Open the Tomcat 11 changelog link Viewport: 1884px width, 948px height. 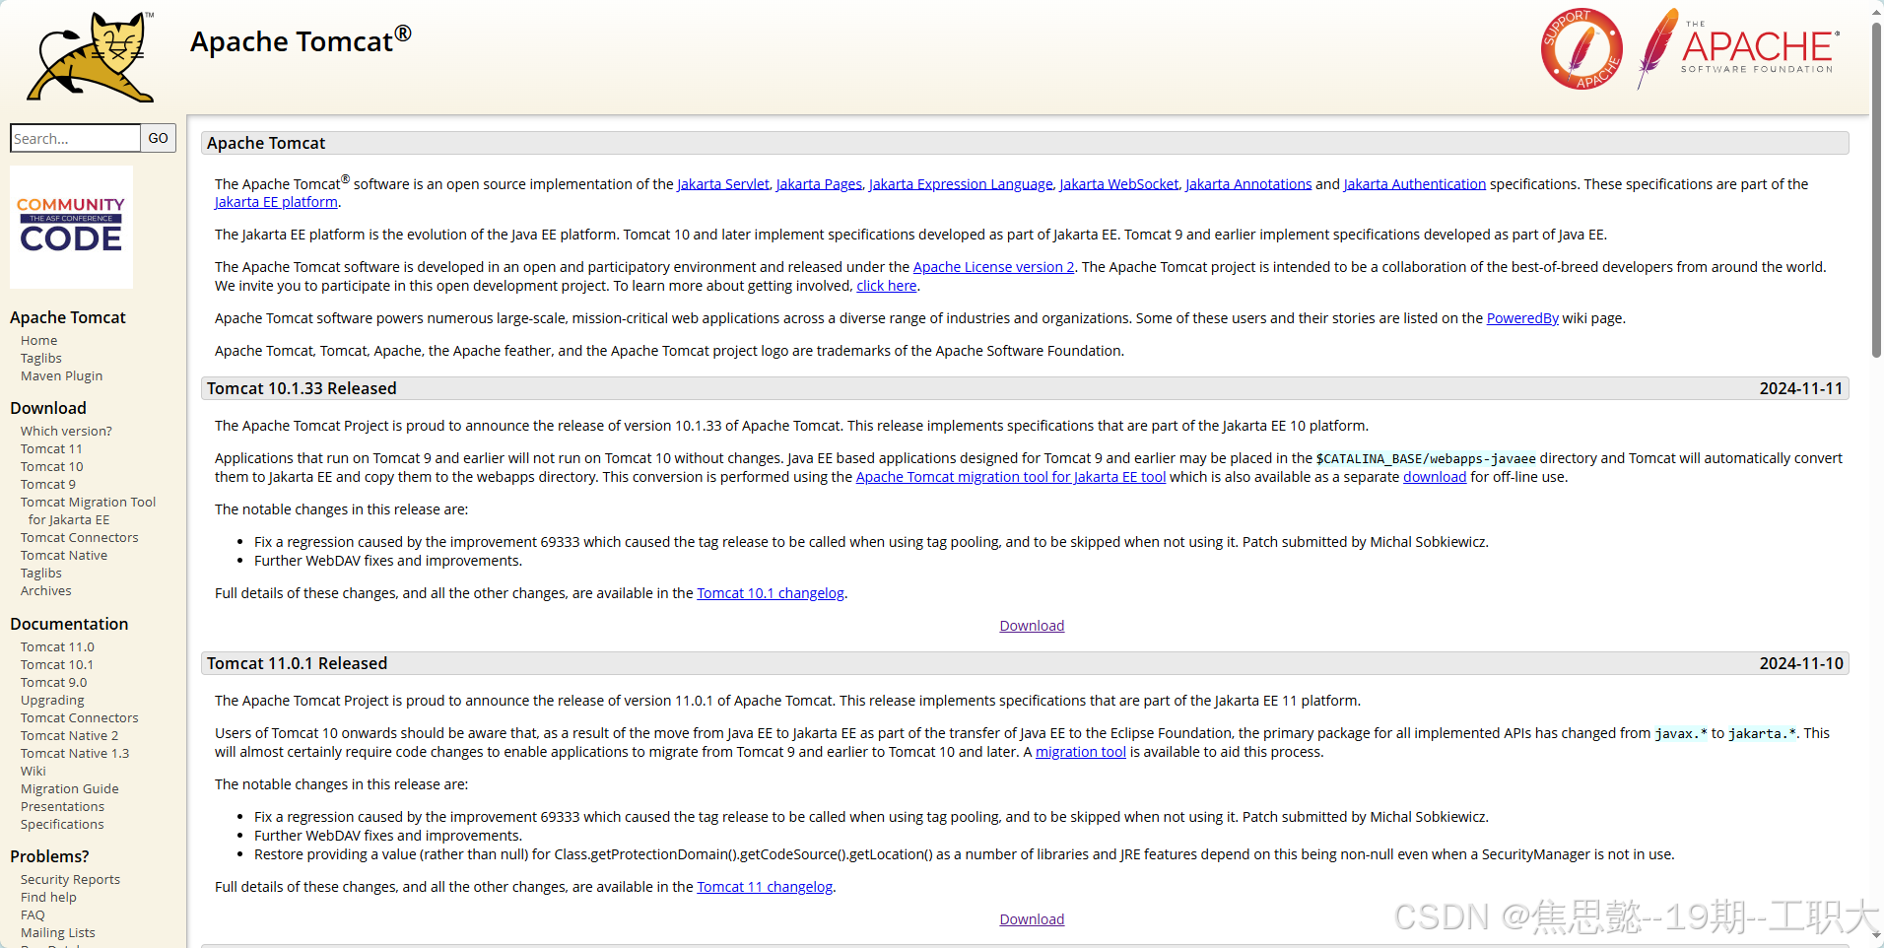pyautogui.click(x=765, y=887)
